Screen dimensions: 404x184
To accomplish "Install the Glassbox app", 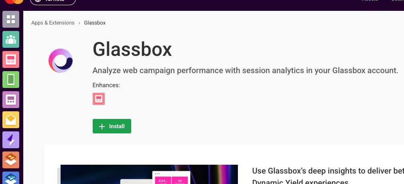I will click(x=112, y=126).
